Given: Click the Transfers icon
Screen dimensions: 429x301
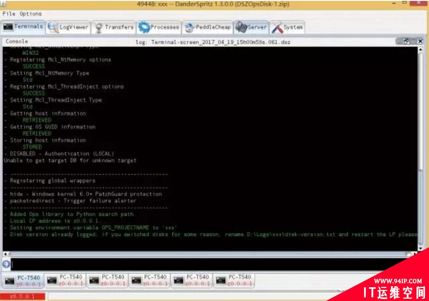Looking at the screenshot, I should coord(99,28).
